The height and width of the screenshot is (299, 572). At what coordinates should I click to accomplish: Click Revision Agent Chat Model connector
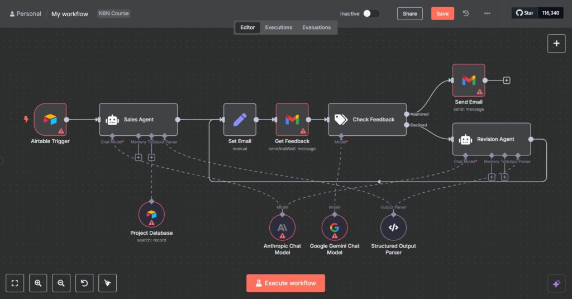tap(465, 155)
